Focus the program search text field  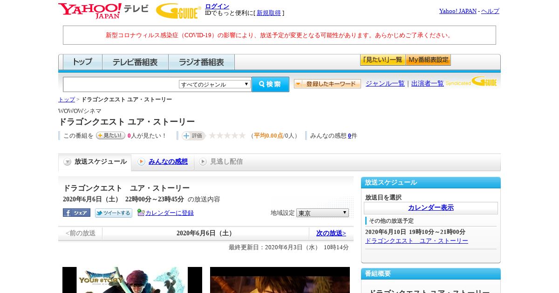121,84
